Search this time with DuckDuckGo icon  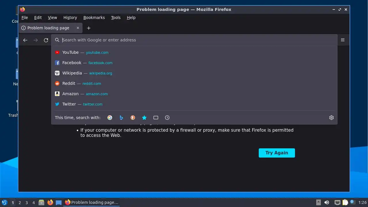click(133, 118)
